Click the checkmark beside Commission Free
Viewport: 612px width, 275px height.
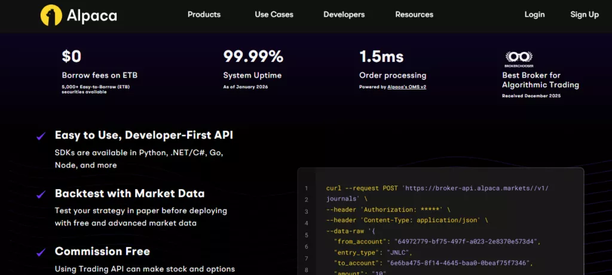41,252
